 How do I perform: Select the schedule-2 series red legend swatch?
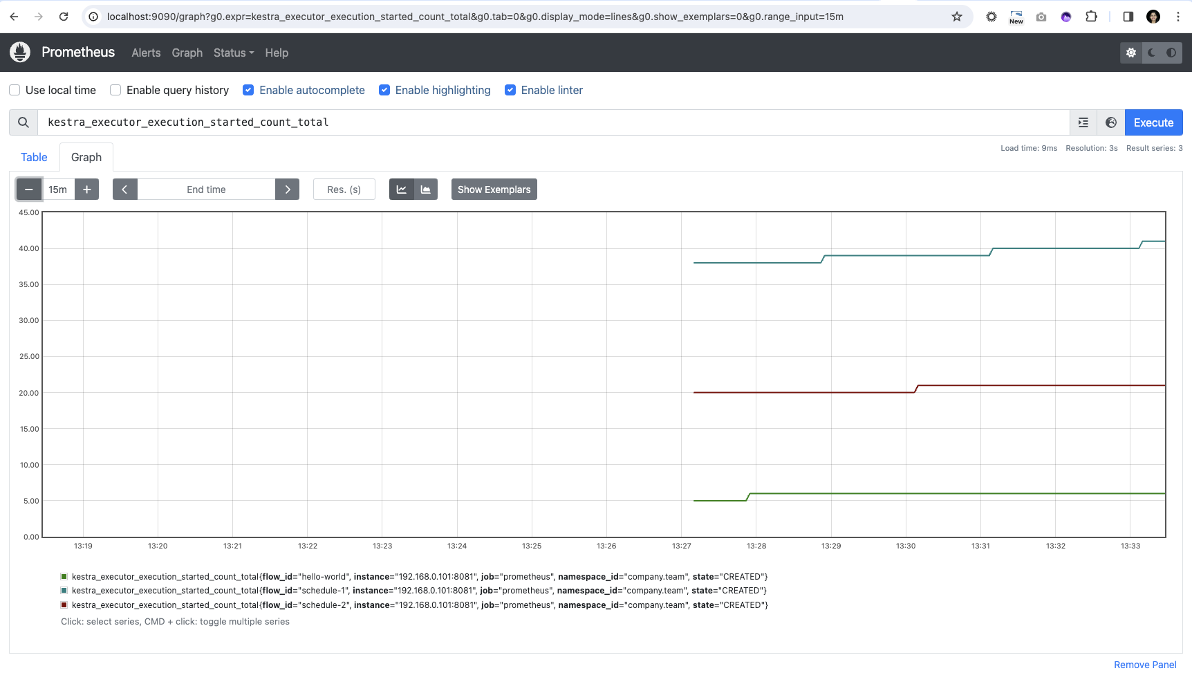pos(64,605)
